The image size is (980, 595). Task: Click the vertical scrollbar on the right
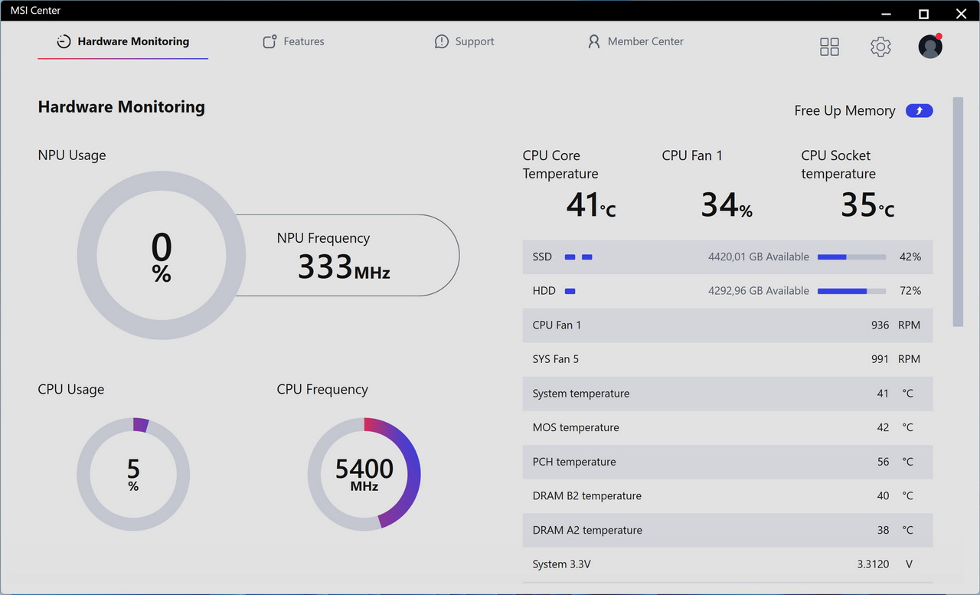[958, 212]
